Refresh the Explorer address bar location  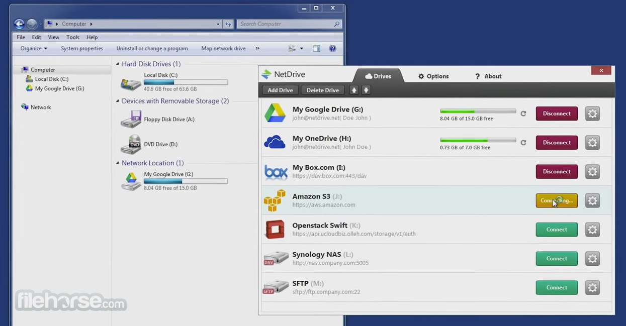point(228,24)
